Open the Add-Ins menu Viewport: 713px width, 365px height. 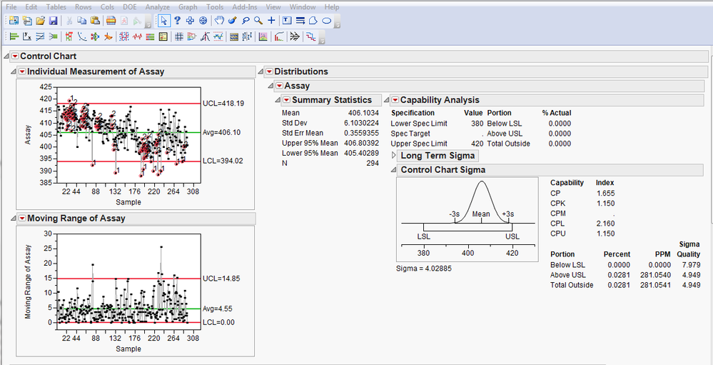tap(245, 7)
